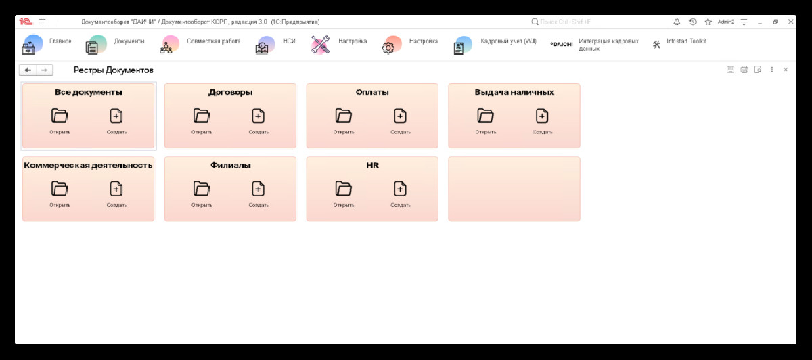This screenshot has width=812, height=360.
Task: Open folder icon under Выдача наличных
Action: (x=485, y=116)
